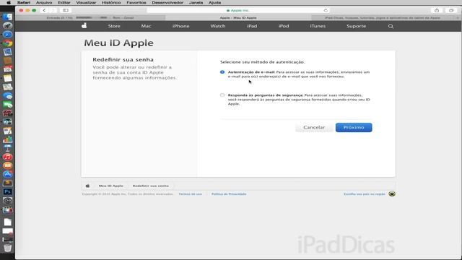Open Finder from the Dock

[x=8, y=17]
